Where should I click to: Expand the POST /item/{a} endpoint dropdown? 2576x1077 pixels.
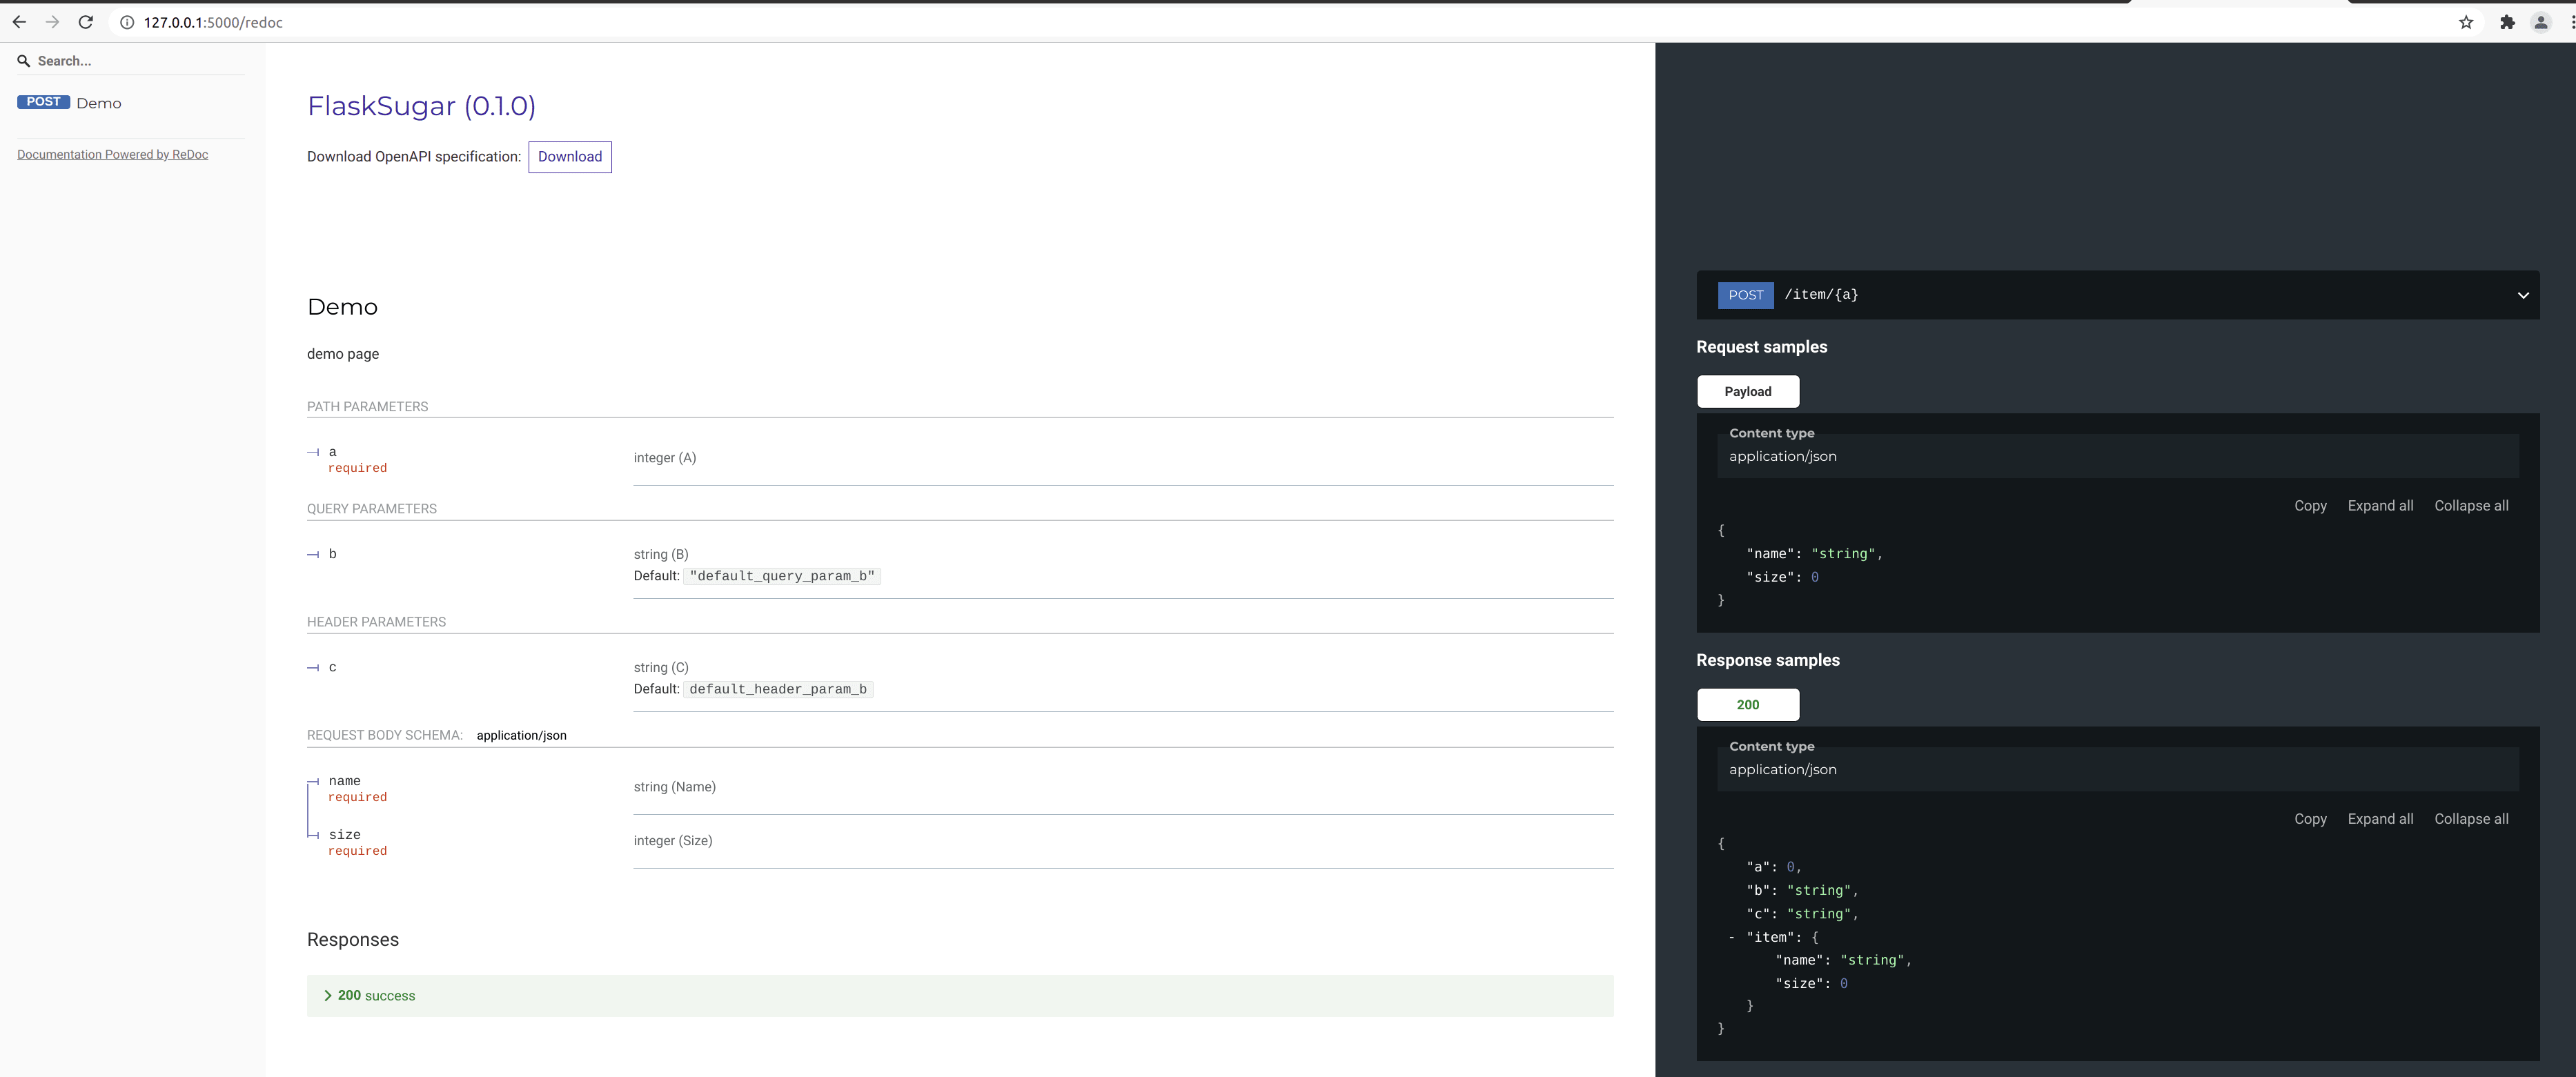coord(2523,295)
